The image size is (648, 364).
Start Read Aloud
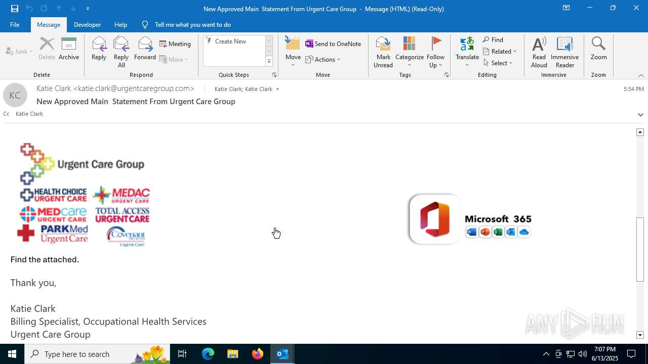click(539, 52)
